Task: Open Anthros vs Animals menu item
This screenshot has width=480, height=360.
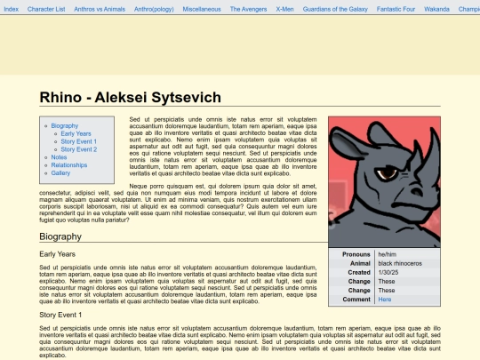Action: point(100,9)
